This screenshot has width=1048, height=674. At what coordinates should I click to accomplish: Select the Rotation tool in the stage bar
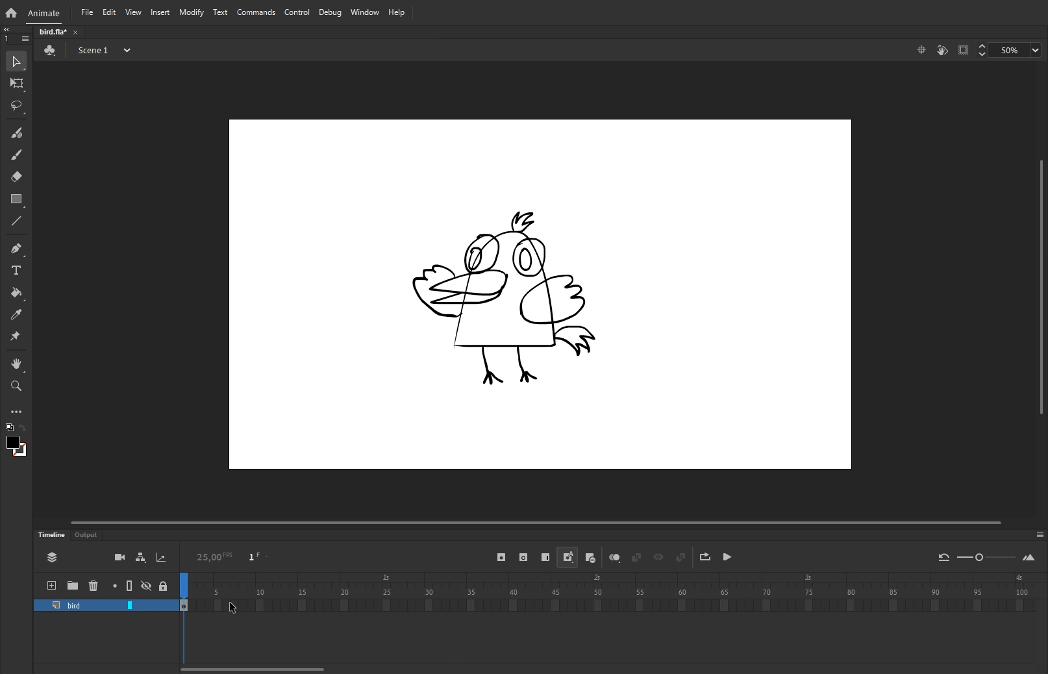[x=942, y=50]
